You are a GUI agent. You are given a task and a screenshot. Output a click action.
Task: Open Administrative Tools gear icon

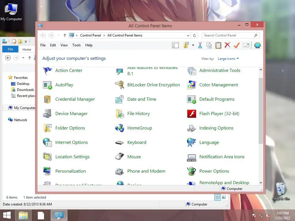(x=192, y=71)
